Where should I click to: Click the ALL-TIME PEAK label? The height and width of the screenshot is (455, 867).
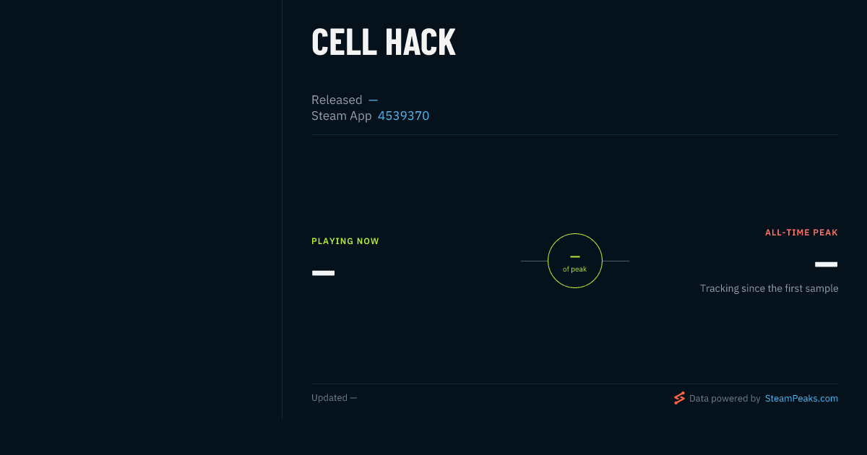801,233
